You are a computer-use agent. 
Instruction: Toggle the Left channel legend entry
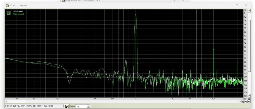click(x=18, y=11)
